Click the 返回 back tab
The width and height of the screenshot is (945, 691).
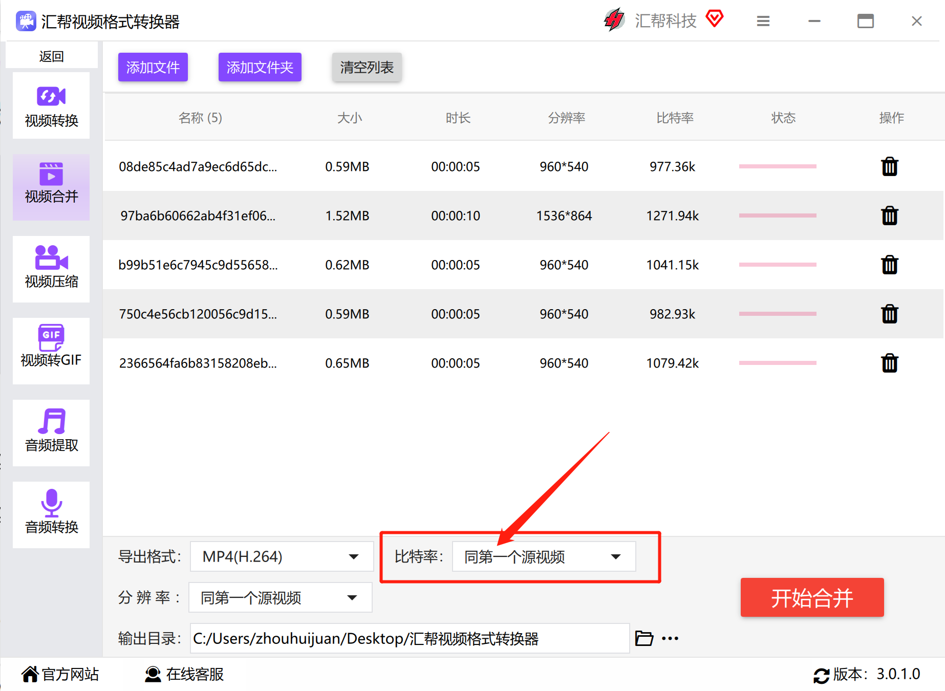coord(52,56)
